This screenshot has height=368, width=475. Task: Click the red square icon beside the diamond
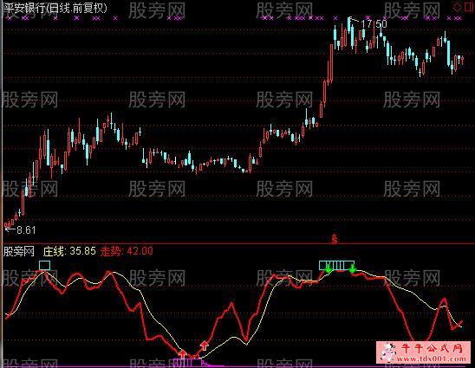[468, 7]
